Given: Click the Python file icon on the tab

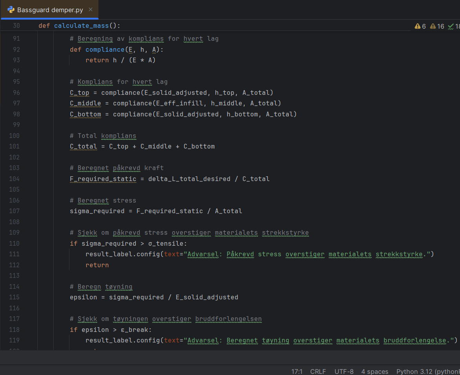Looking at the screenshot, I should pyautogui.click(x=11, y=10).
